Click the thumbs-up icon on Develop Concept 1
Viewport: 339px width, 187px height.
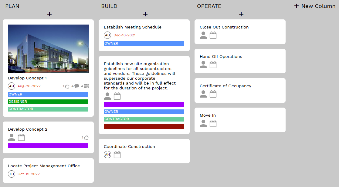(67, 86)
